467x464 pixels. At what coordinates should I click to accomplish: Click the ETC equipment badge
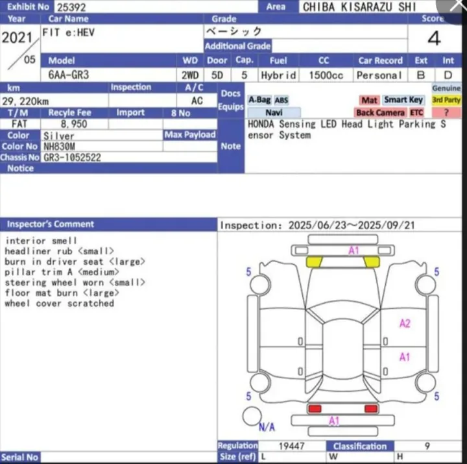click(x=416, y=113)
